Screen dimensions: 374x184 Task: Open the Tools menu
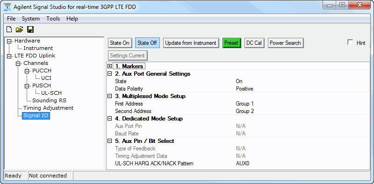click(x=53, y=19)
